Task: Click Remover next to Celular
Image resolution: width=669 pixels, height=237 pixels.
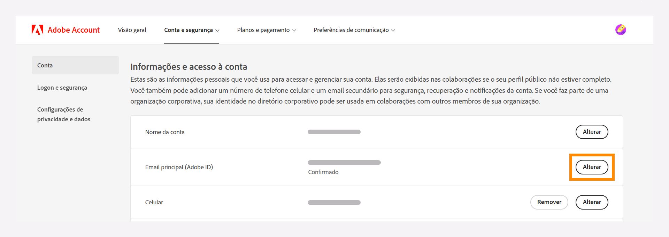Action: pyautogui.click(x=549, y=202)
